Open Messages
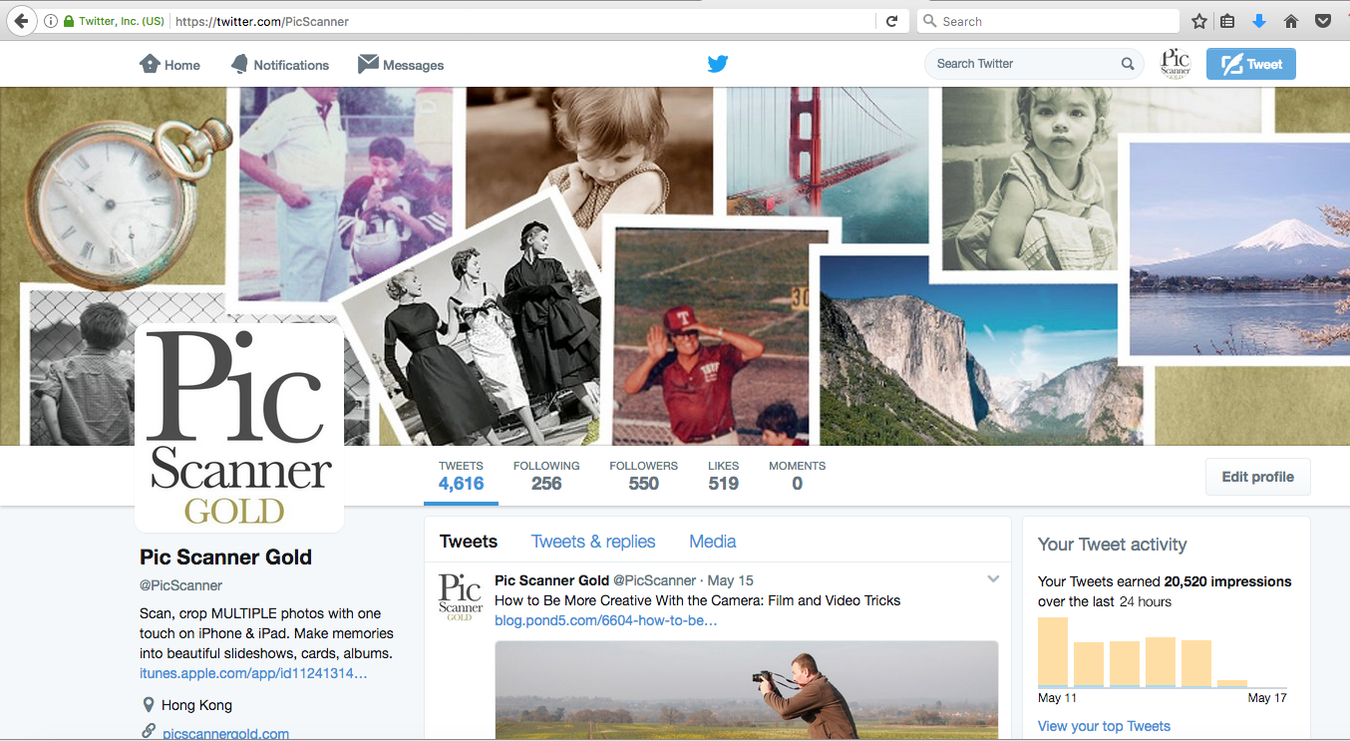Image resolution: width=1350 pixels, height=741 pixels. [x=401, y=65]
